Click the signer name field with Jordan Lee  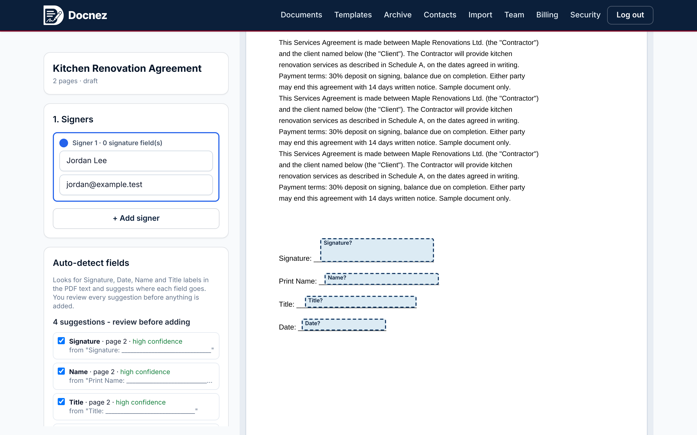coord(136,161)
